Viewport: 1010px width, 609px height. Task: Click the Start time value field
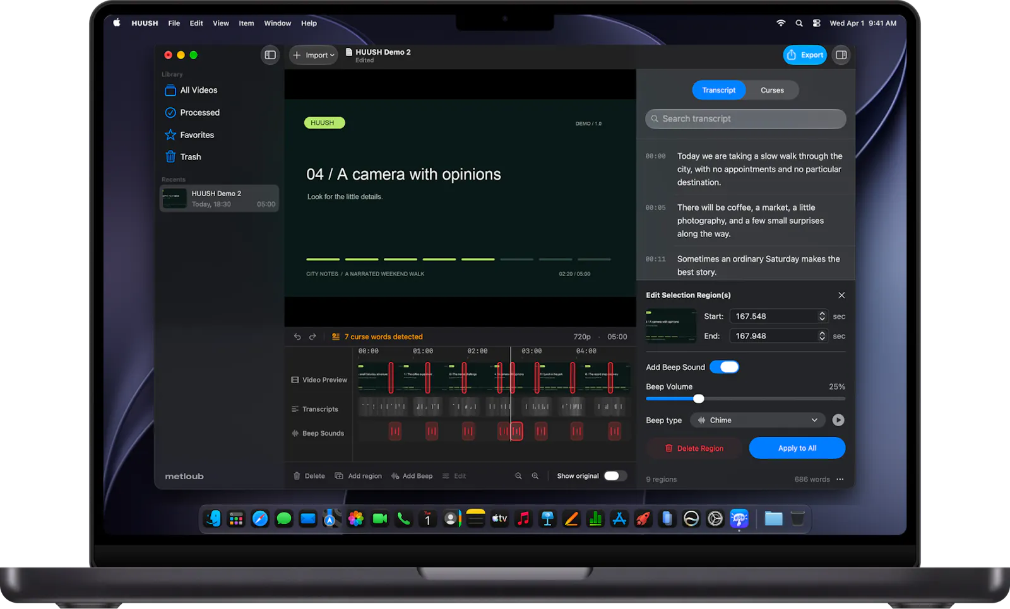[773, 316]
